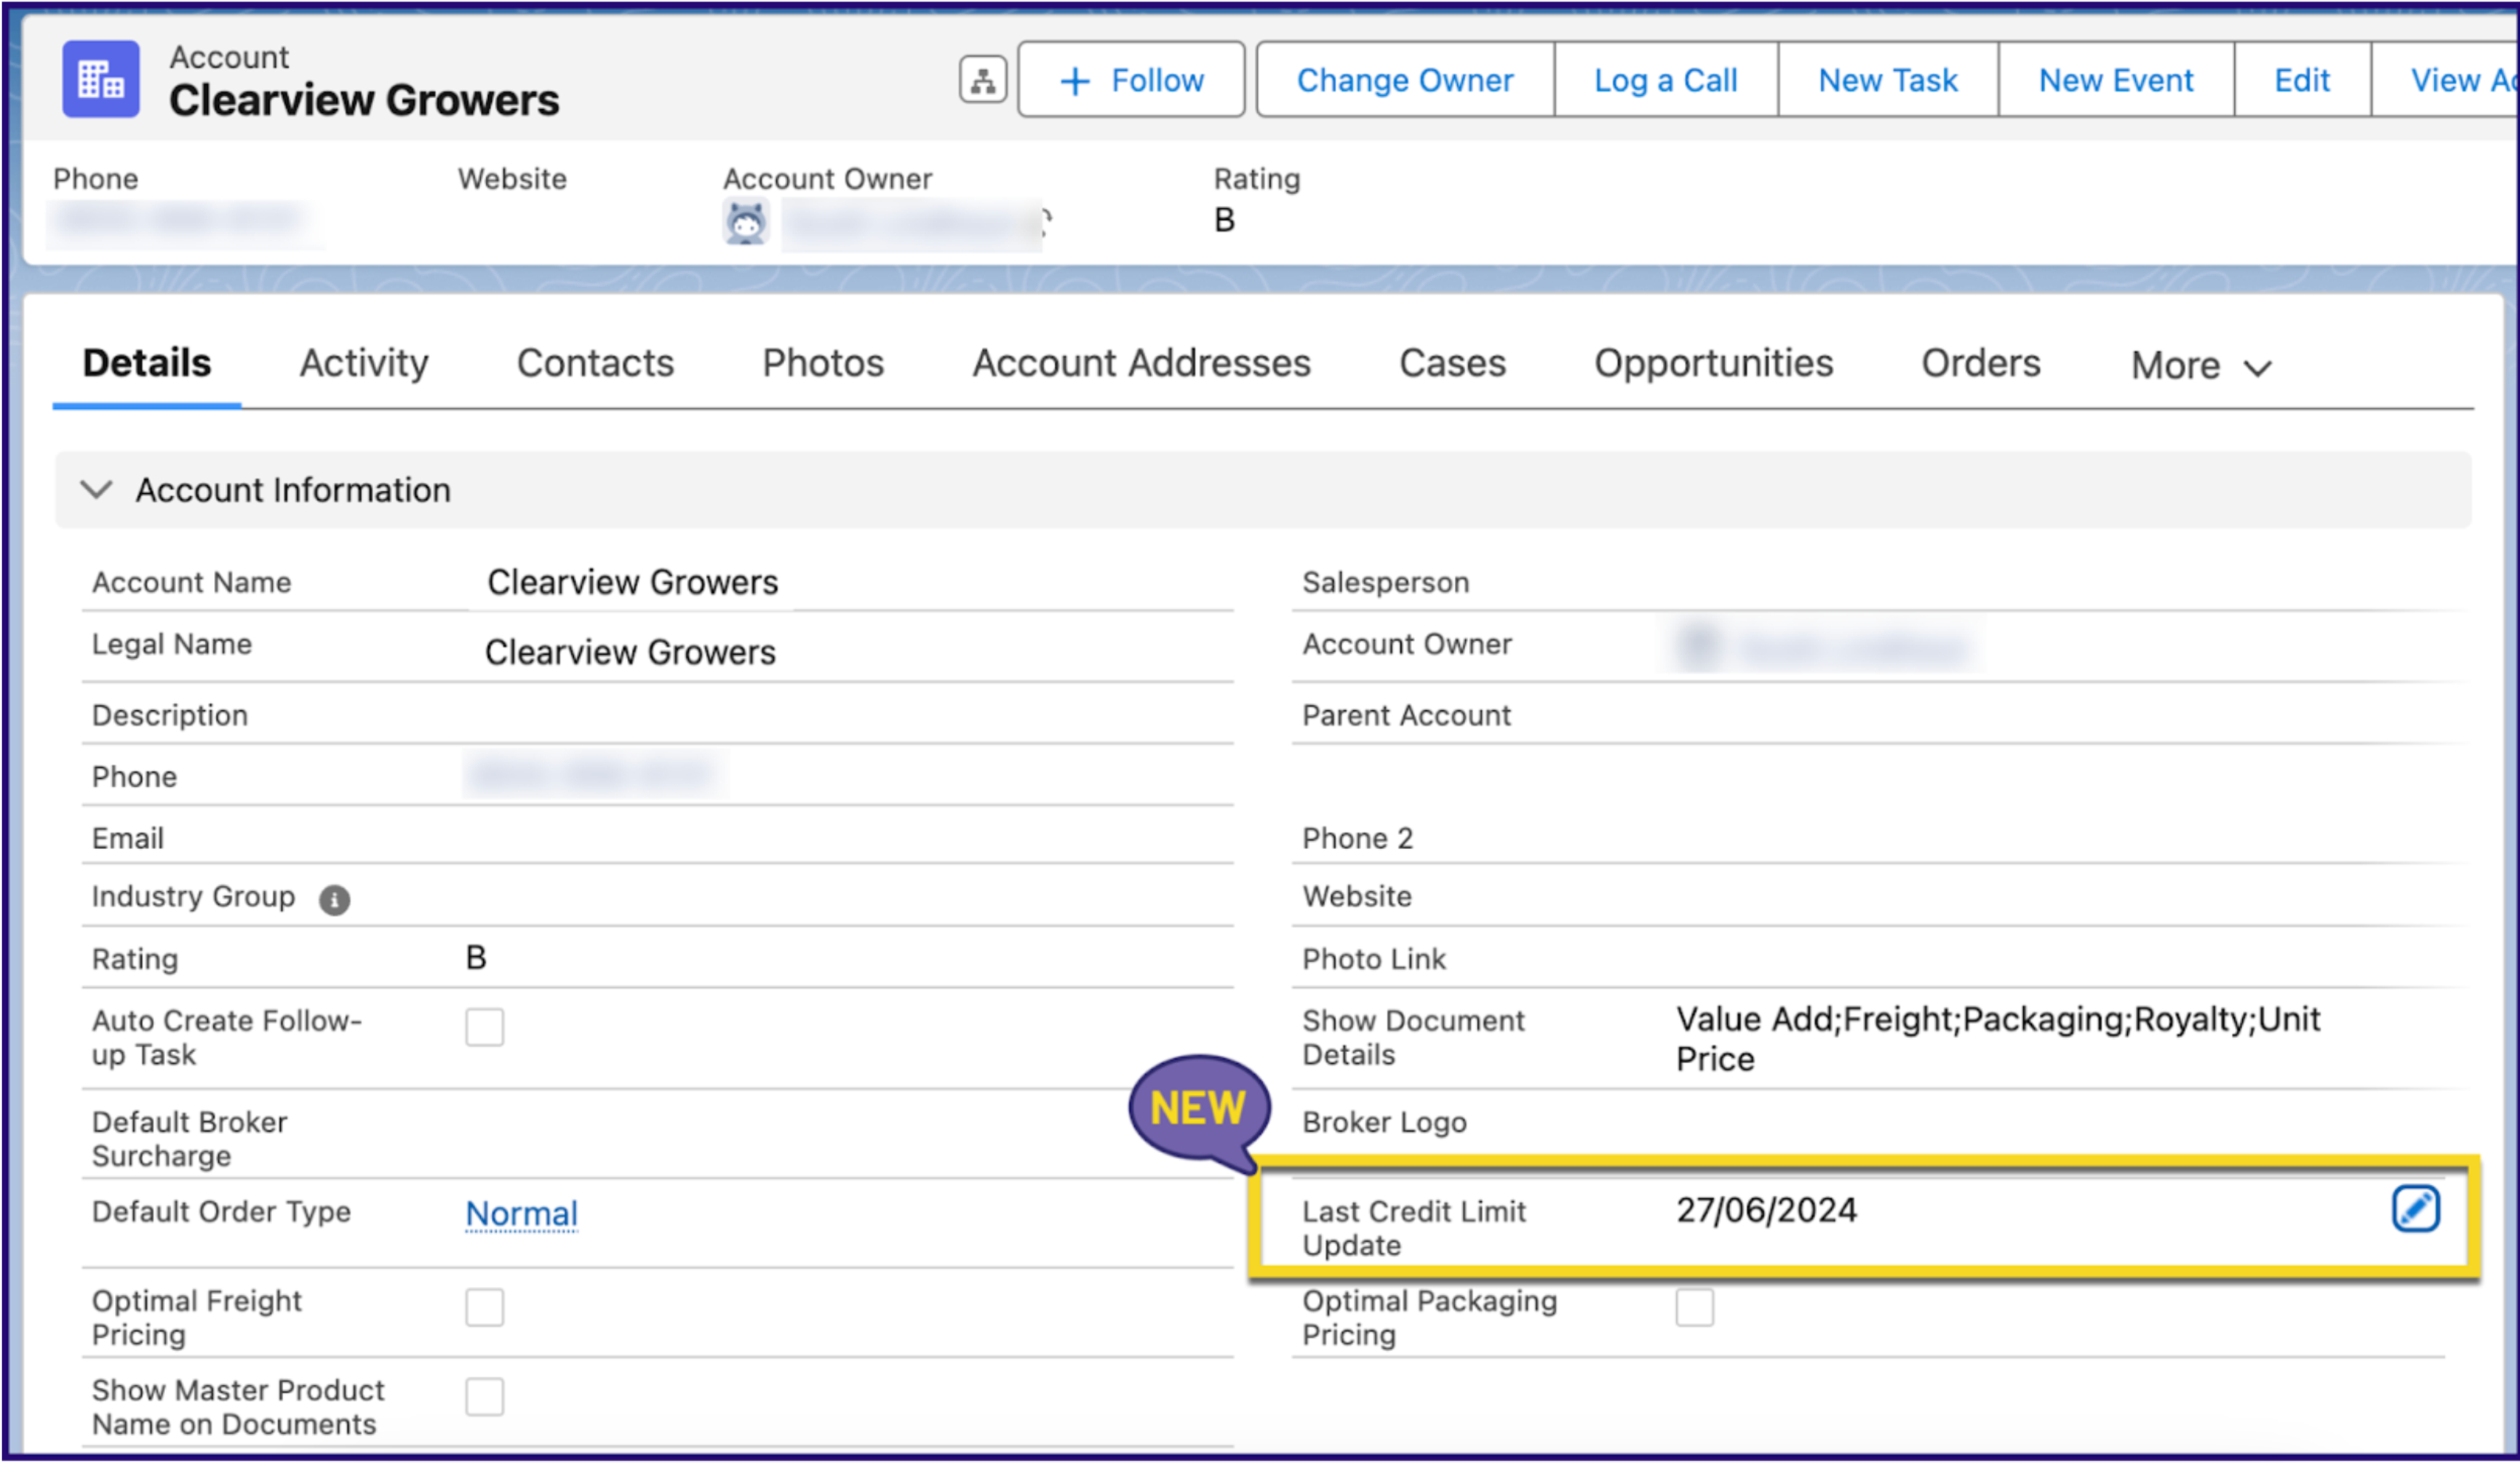This screenshot has height=1463, width=2520.
Task: Collapse the Account Information section
Action: pos(96,490)
